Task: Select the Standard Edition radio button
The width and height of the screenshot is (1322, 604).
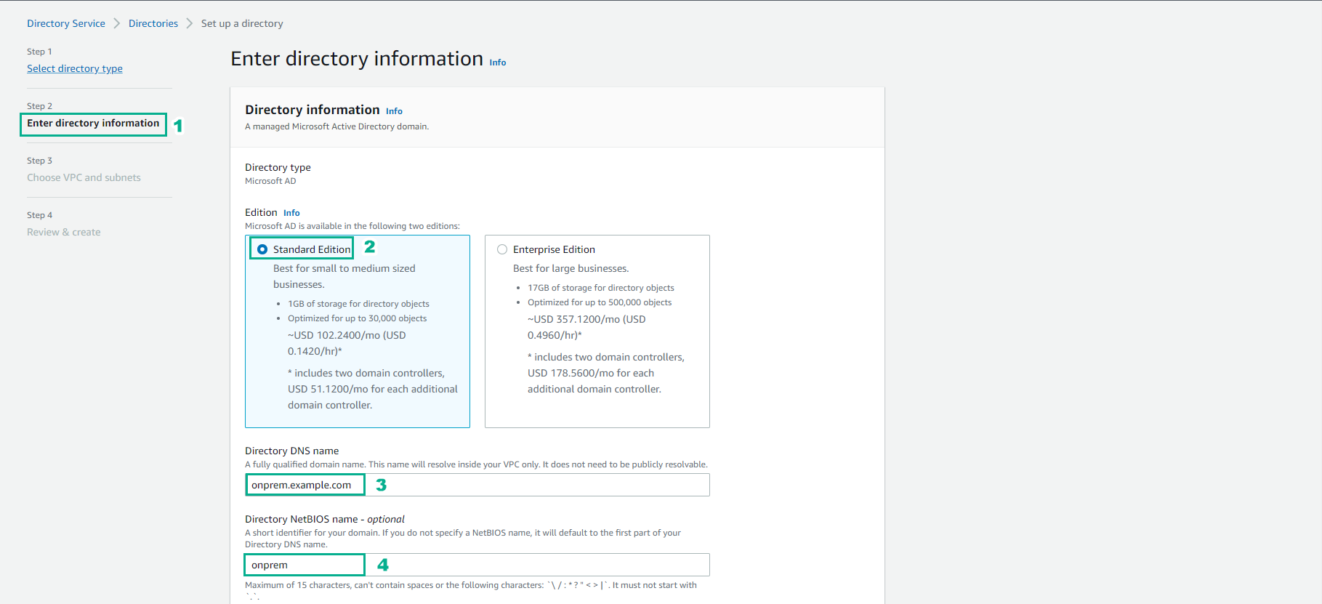Action: coord(262,249)
